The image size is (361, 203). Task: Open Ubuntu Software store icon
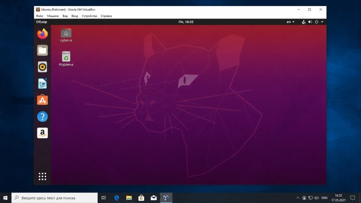(43, 100)
